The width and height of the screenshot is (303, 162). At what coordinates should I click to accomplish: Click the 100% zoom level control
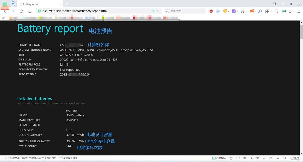click(294, 158)
